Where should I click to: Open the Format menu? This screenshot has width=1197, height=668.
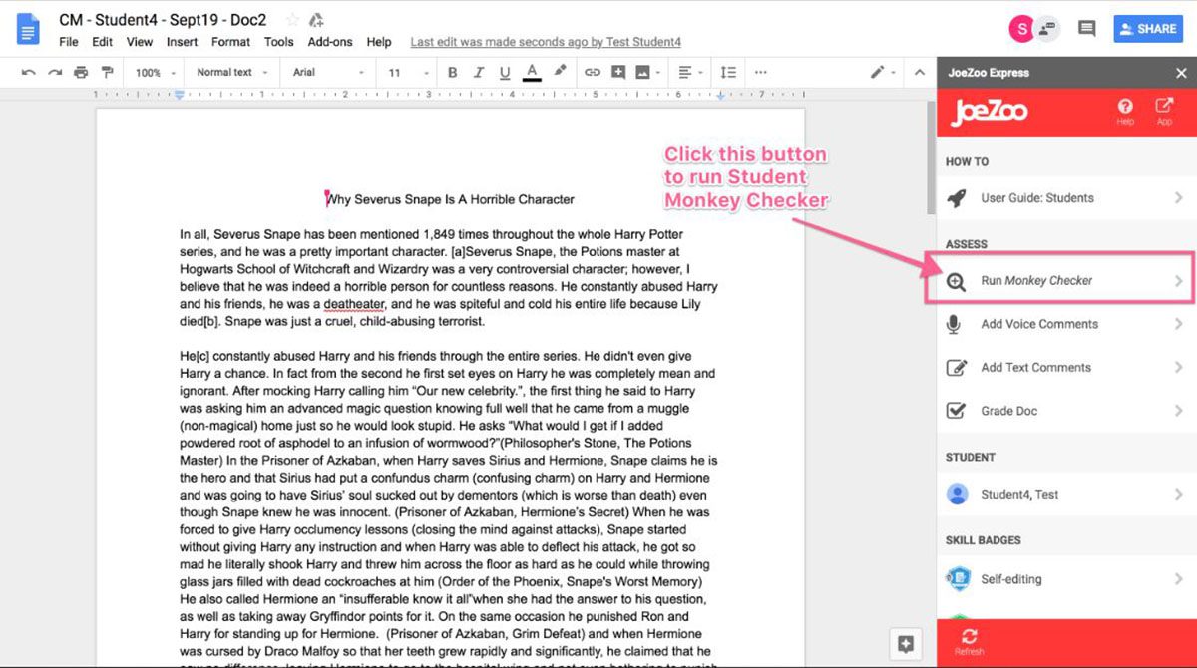pyautogui.click(x=230, y=42)
